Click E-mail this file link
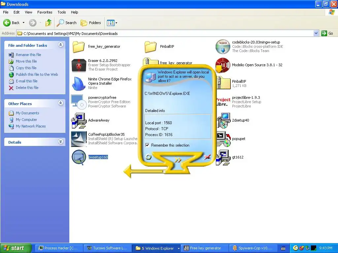Screen dimensions: 338x253 pos(26,81)
